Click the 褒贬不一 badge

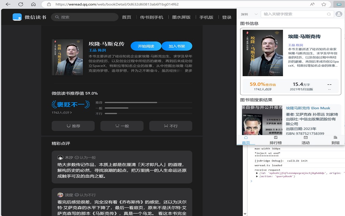(71, 104)
